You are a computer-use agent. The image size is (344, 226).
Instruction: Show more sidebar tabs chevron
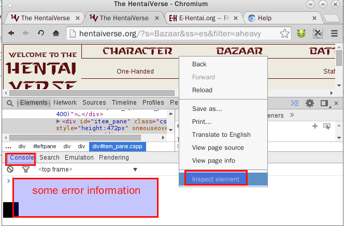(292, 115)
